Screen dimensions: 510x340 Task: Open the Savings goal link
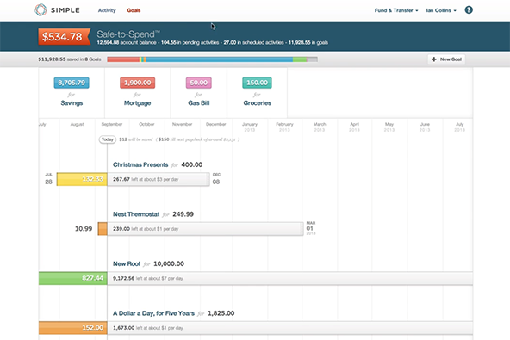(72, 103)
